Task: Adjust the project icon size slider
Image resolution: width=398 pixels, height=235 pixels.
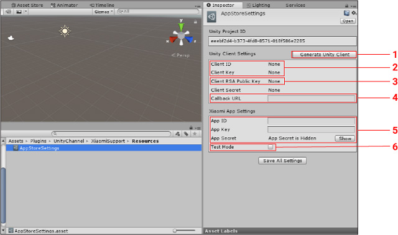Action: (x=184, y=231)
